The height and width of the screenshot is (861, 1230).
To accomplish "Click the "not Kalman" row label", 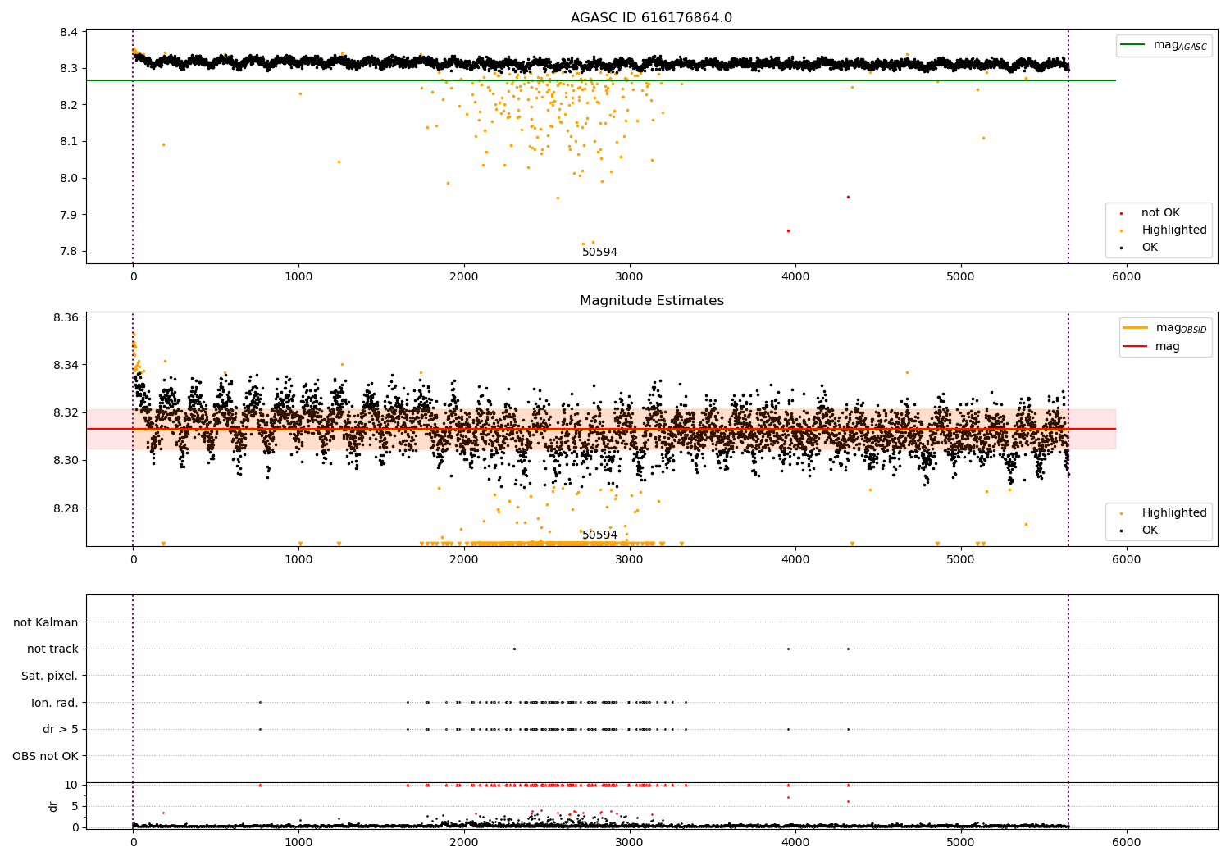I will 46,622.
